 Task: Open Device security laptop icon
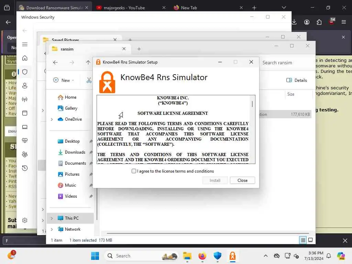[x=25, y=127]
